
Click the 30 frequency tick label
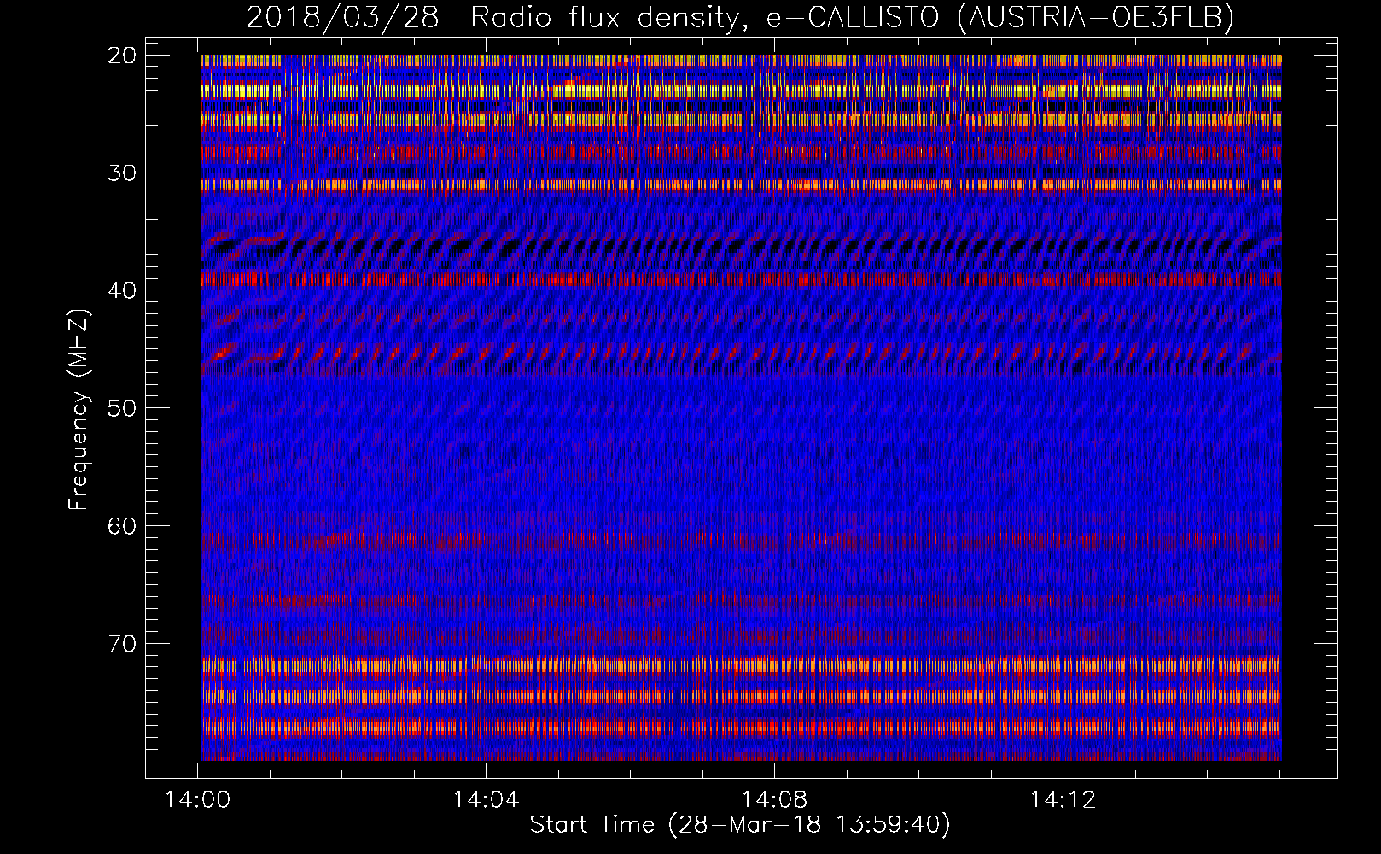tap(122, 173)
